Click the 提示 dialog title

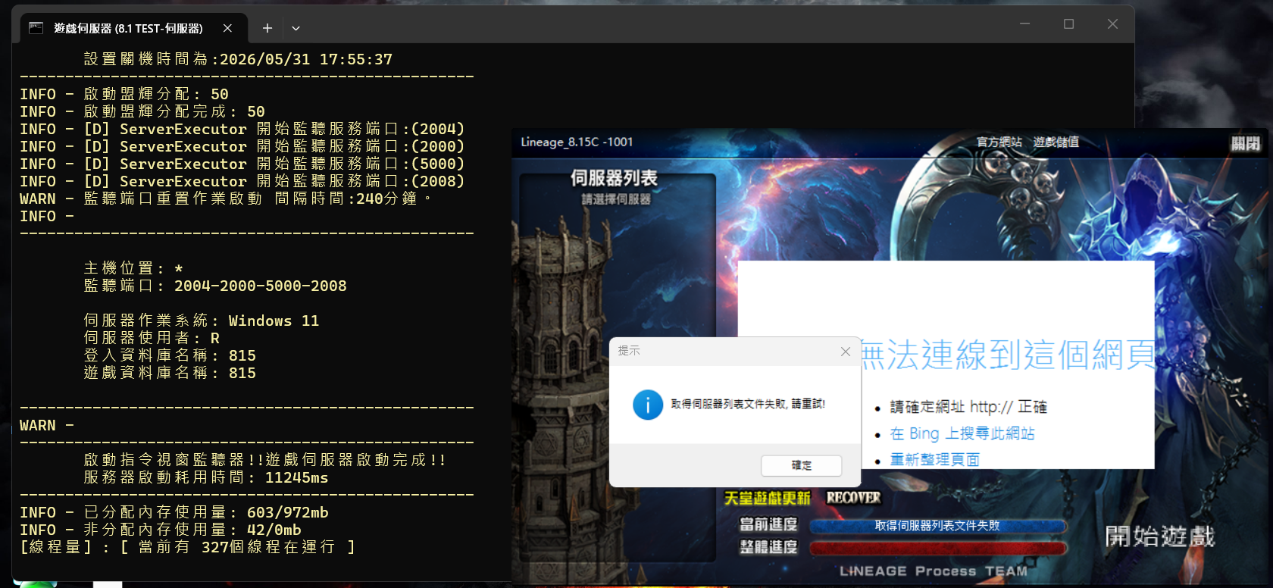pyautogui.click(x=629, y=351)
